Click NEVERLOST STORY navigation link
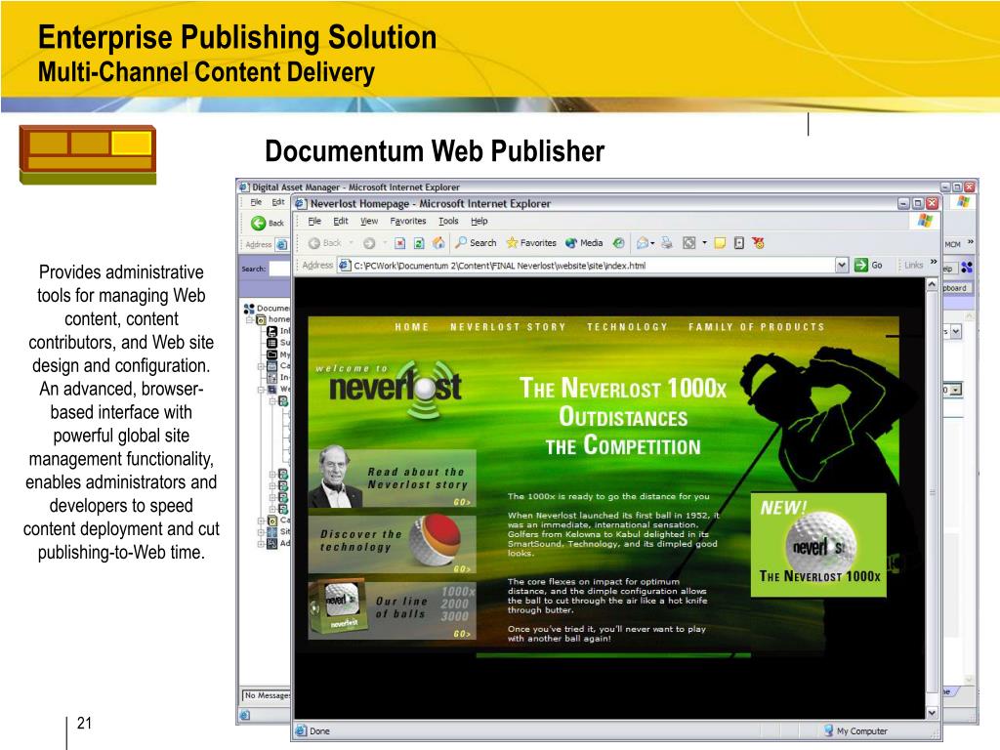This screenshot has height=750, width=1000. point(508,326)
